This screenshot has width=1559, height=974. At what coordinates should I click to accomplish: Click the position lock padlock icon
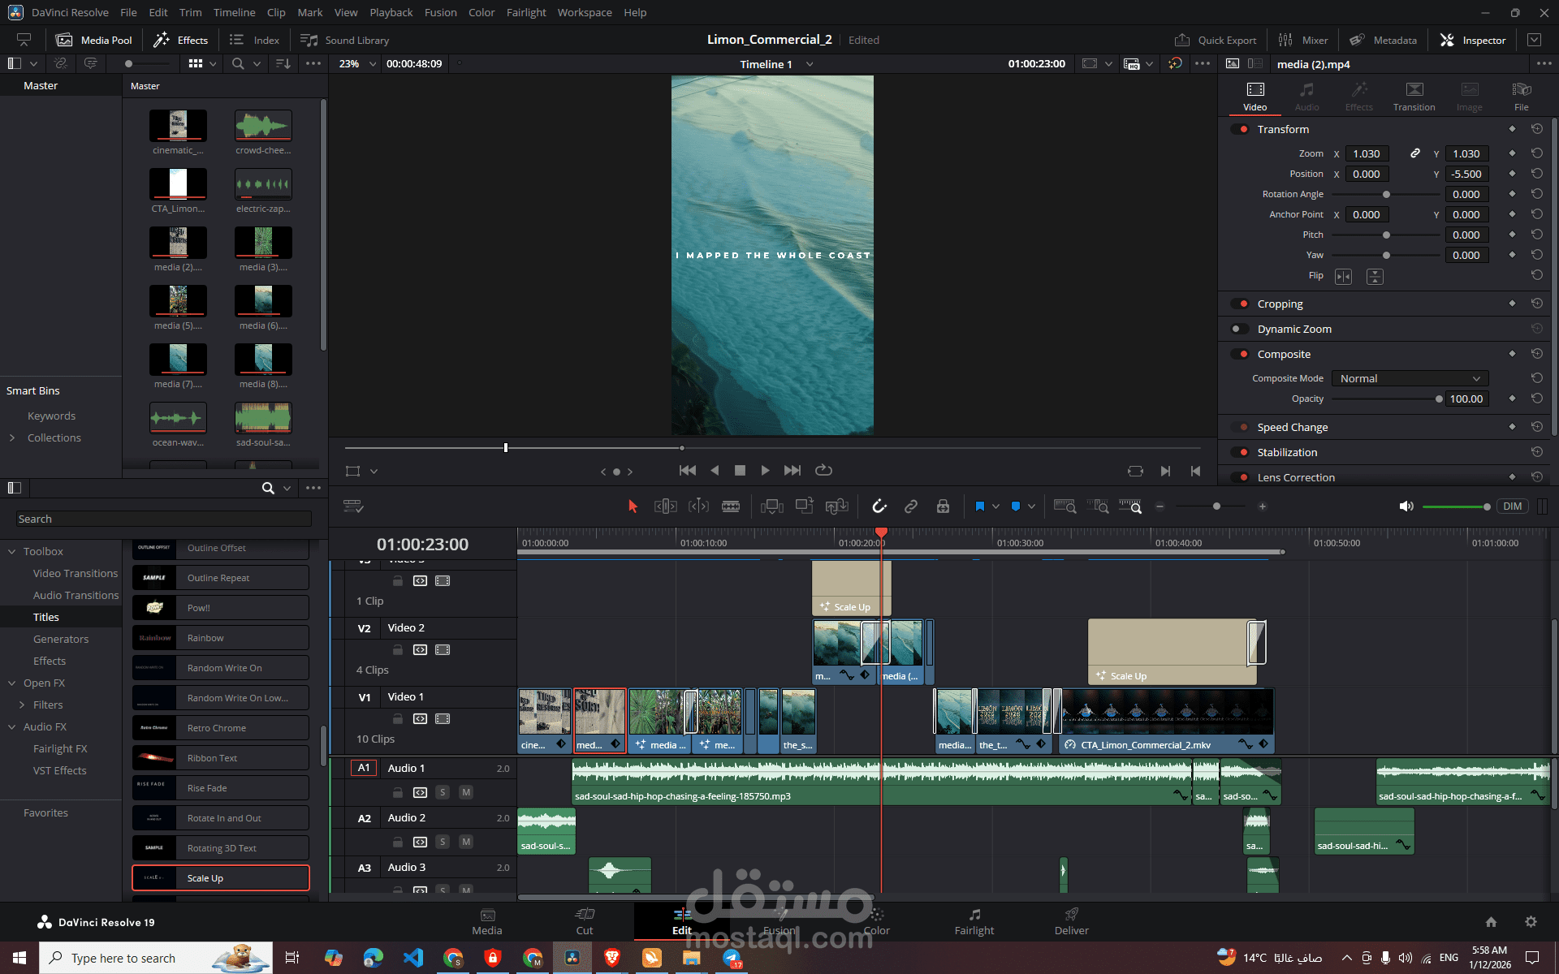coord(943,506)
